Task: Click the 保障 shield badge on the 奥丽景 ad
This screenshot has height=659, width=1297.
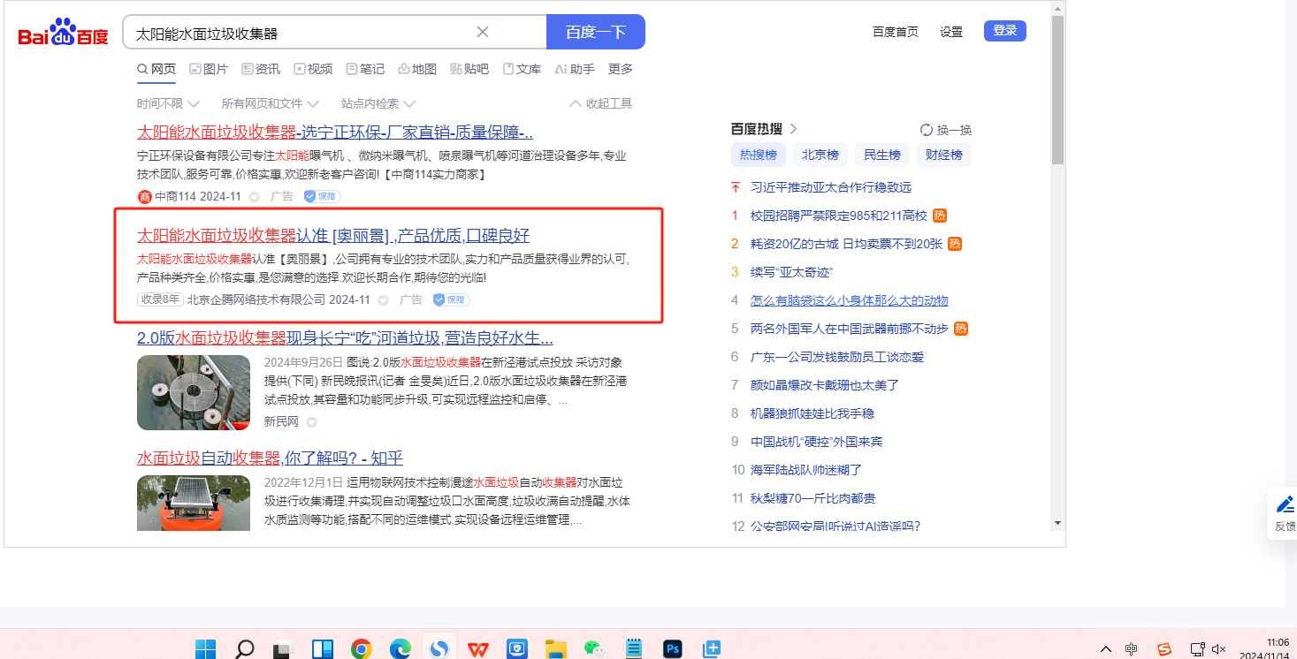Action: (x=451, y=300)
